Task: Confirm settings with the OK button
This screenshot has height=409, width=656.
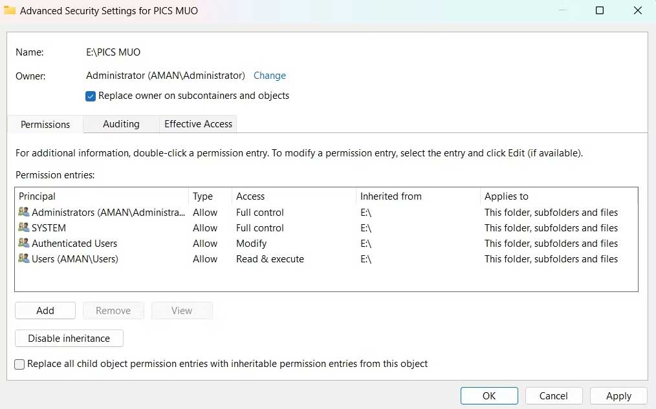Action: [x=489, y=395]
